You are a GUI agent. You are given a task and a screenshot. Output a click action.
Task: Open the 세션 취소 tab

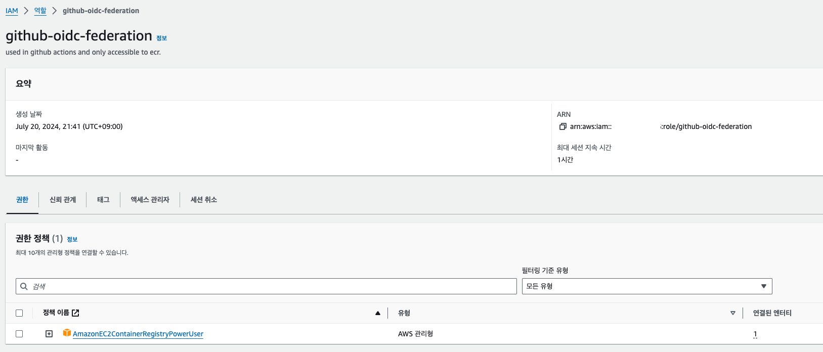(204, 200)
